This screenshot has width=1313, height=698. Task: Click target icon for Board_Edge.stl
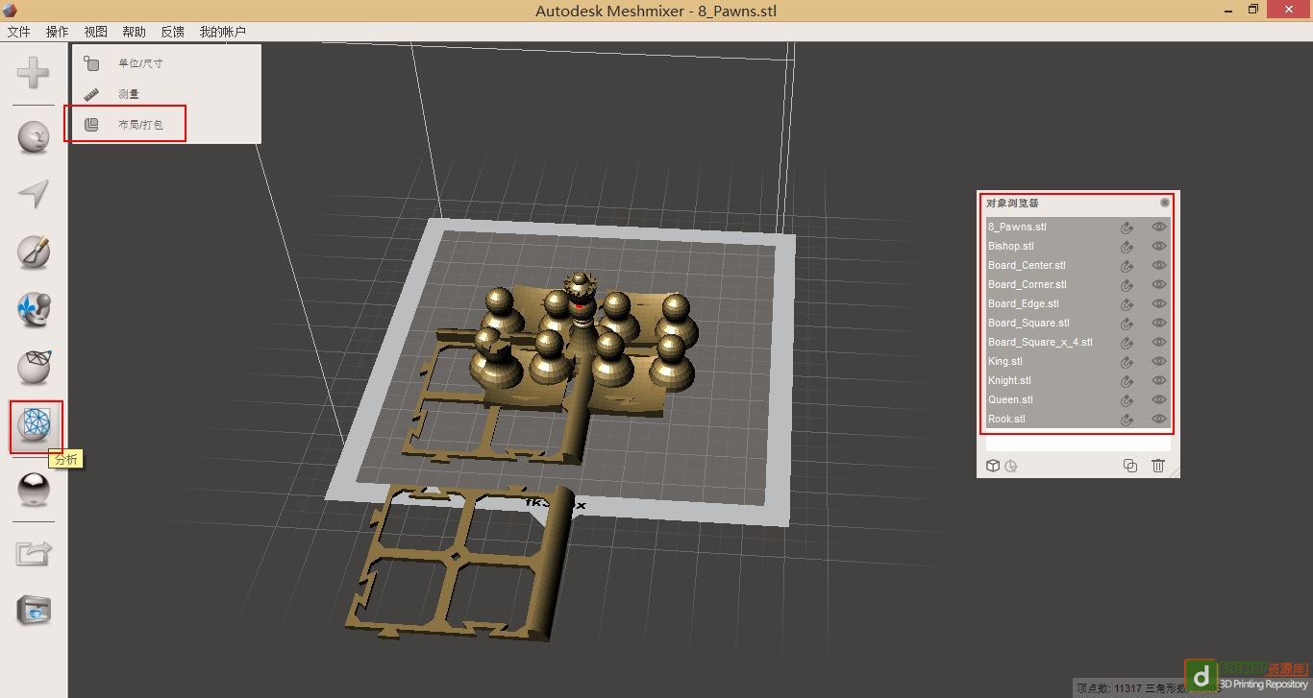point(1127,304)
